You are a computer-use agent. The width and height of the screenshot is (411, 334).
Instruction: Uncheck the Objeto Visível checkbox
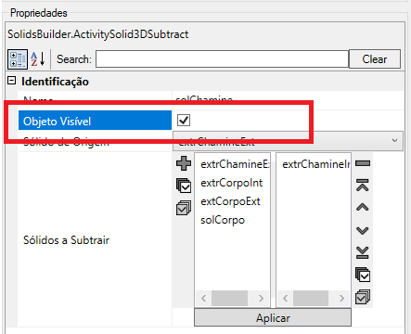point(184,121)
